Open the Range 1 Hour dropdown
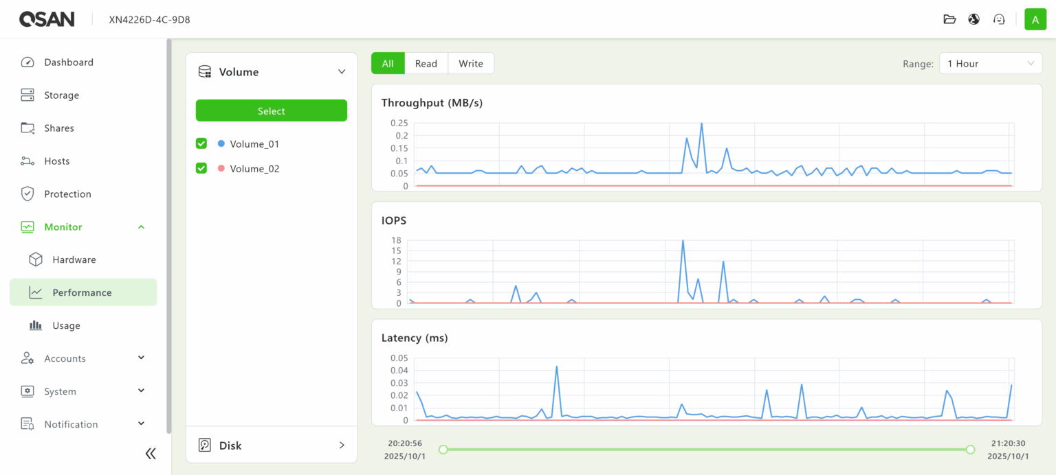This screenshot has height=475, width=1056. click(x=990, y=64)
